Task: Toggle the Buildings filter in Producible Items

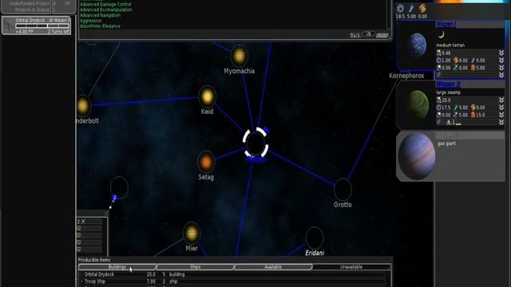Action: (117, 267)
